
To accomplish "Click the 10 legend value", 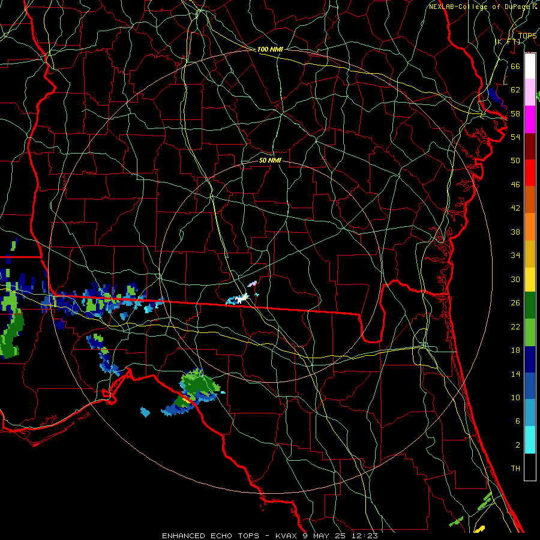I will 515,397.
